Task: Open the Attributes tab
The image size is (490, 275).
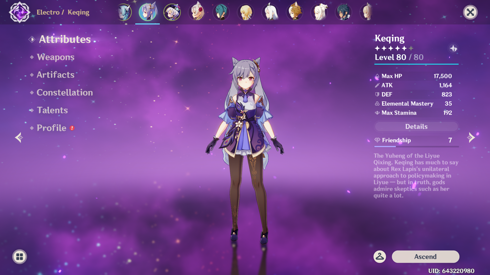Action: 65,39
